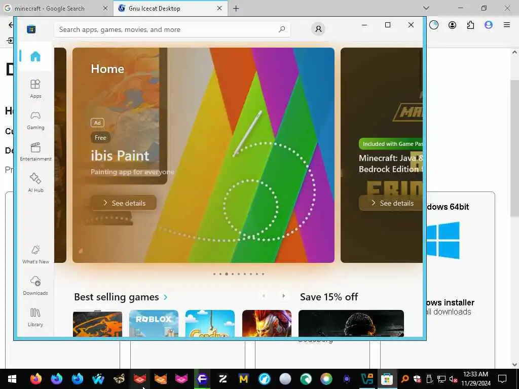Click scroll down arrow in browser
This screenshot has height=389, width=519.
click(514, 365)
